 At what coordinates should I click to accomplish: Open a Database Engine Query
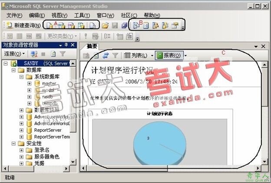pyautogui.click(x=50, y=26)
